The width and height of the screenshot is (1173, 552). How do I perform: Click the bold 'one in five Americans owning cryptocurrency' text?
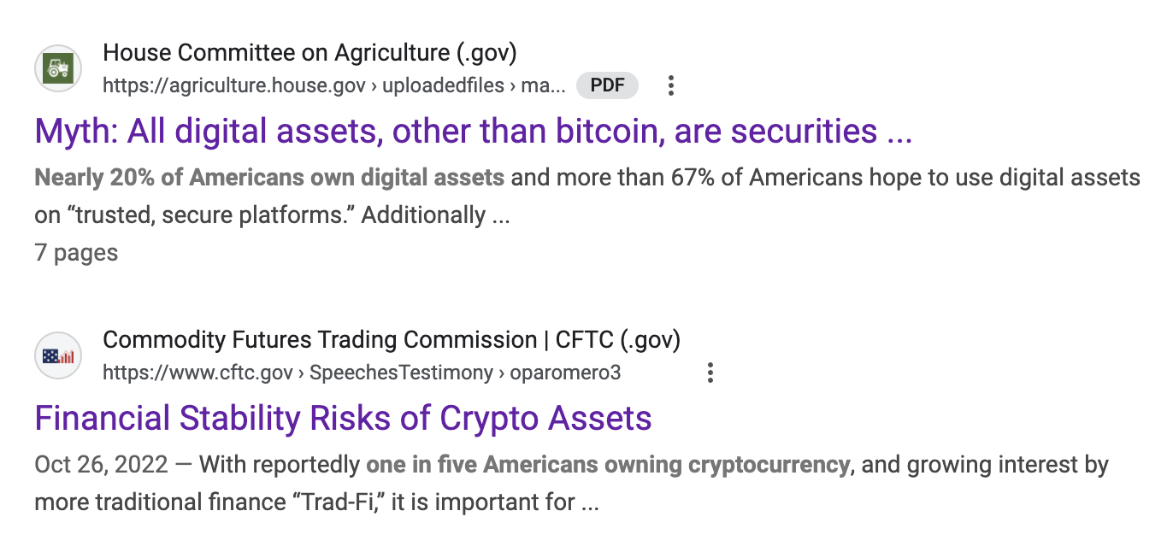[608, 465]
